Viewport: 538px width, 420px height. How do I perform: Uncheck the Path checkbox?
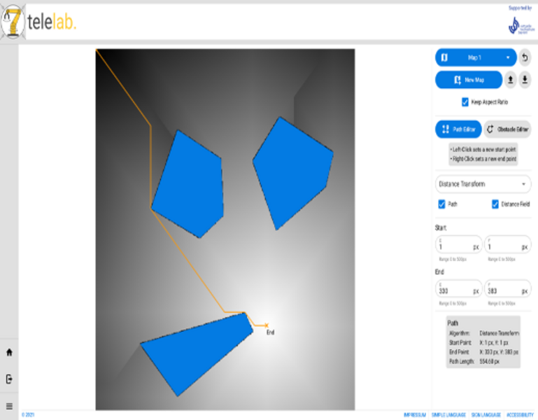tap(442, 204)
